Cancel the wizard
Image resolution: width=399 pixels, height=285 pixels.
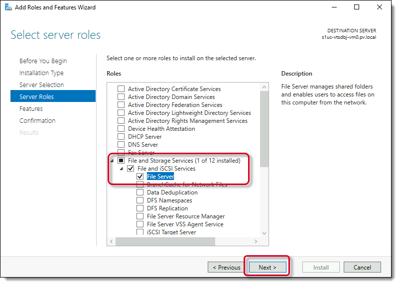(362, 267)
